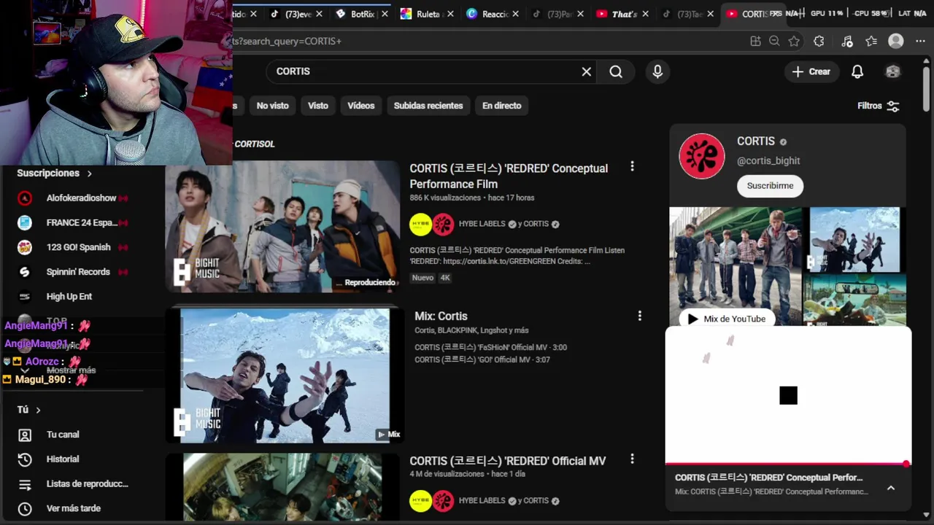Open Tu canal in sidebar
Image resolution: width=934 pixels, height=525 pixels.
click(x=63, y=435)
